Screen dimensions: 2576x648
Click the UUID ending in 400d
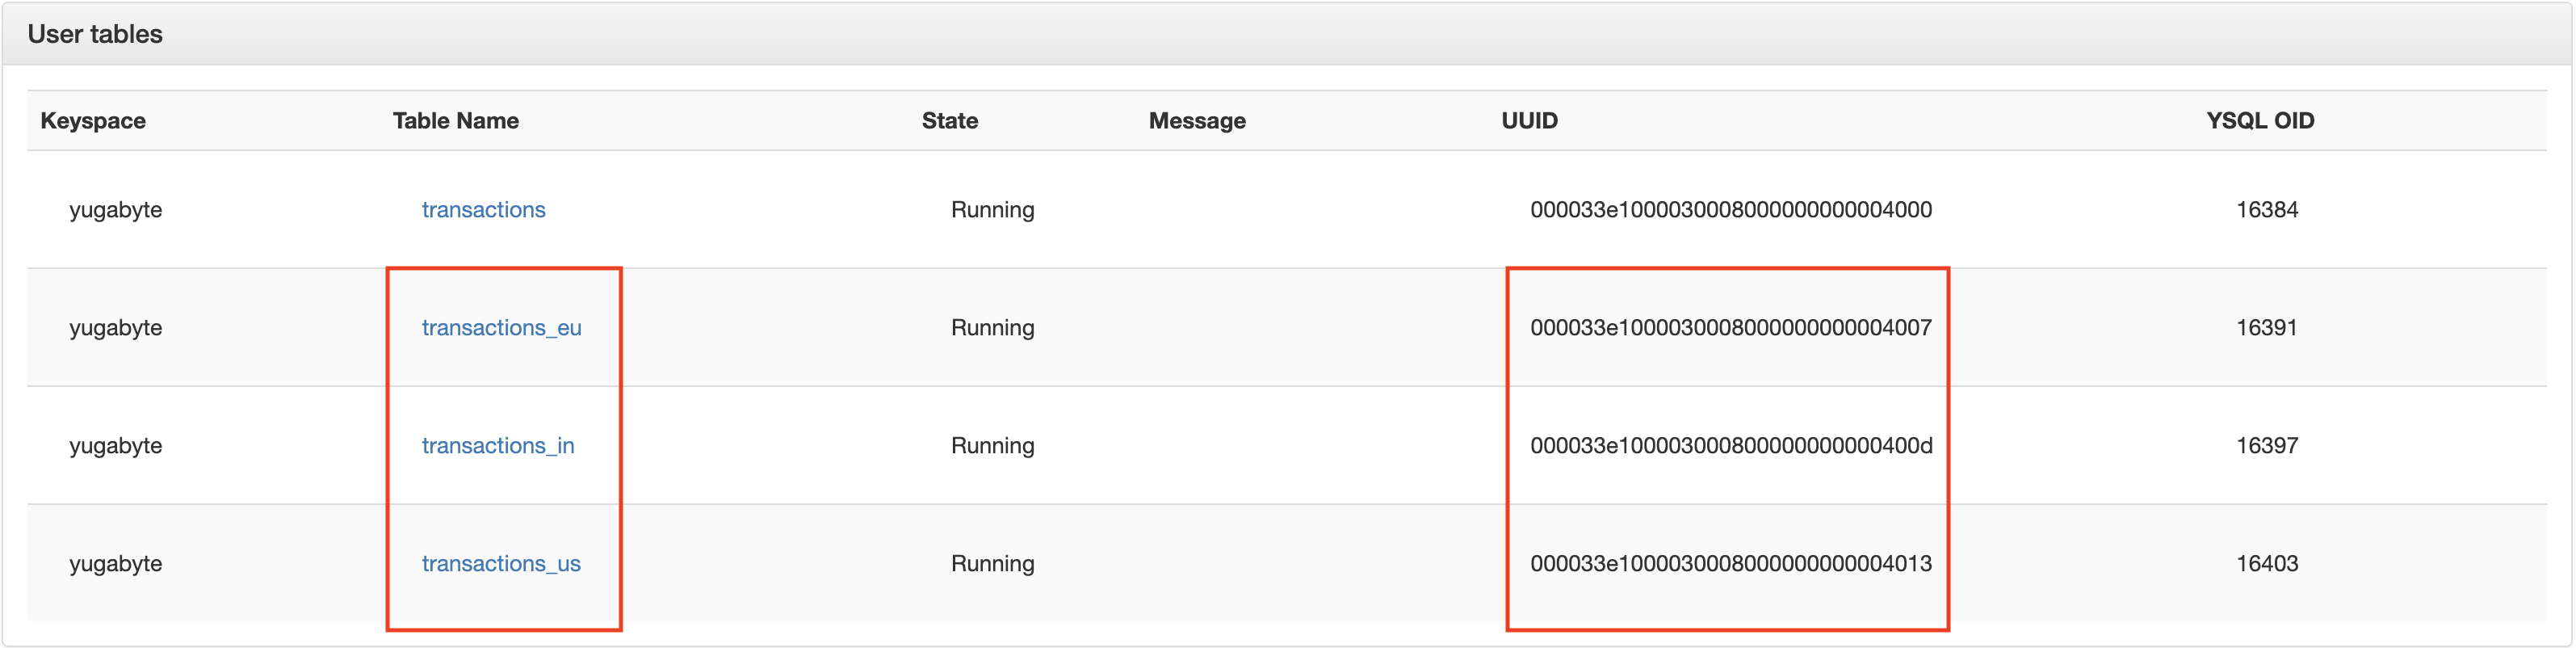tap(1730, 446)
